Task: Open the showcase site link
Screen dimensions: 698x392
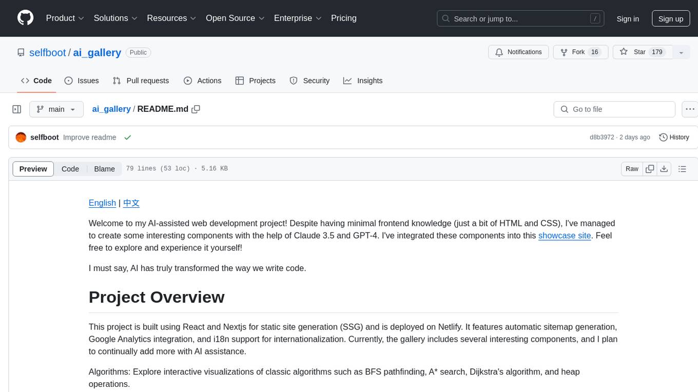Action: (x=564, y=236)
